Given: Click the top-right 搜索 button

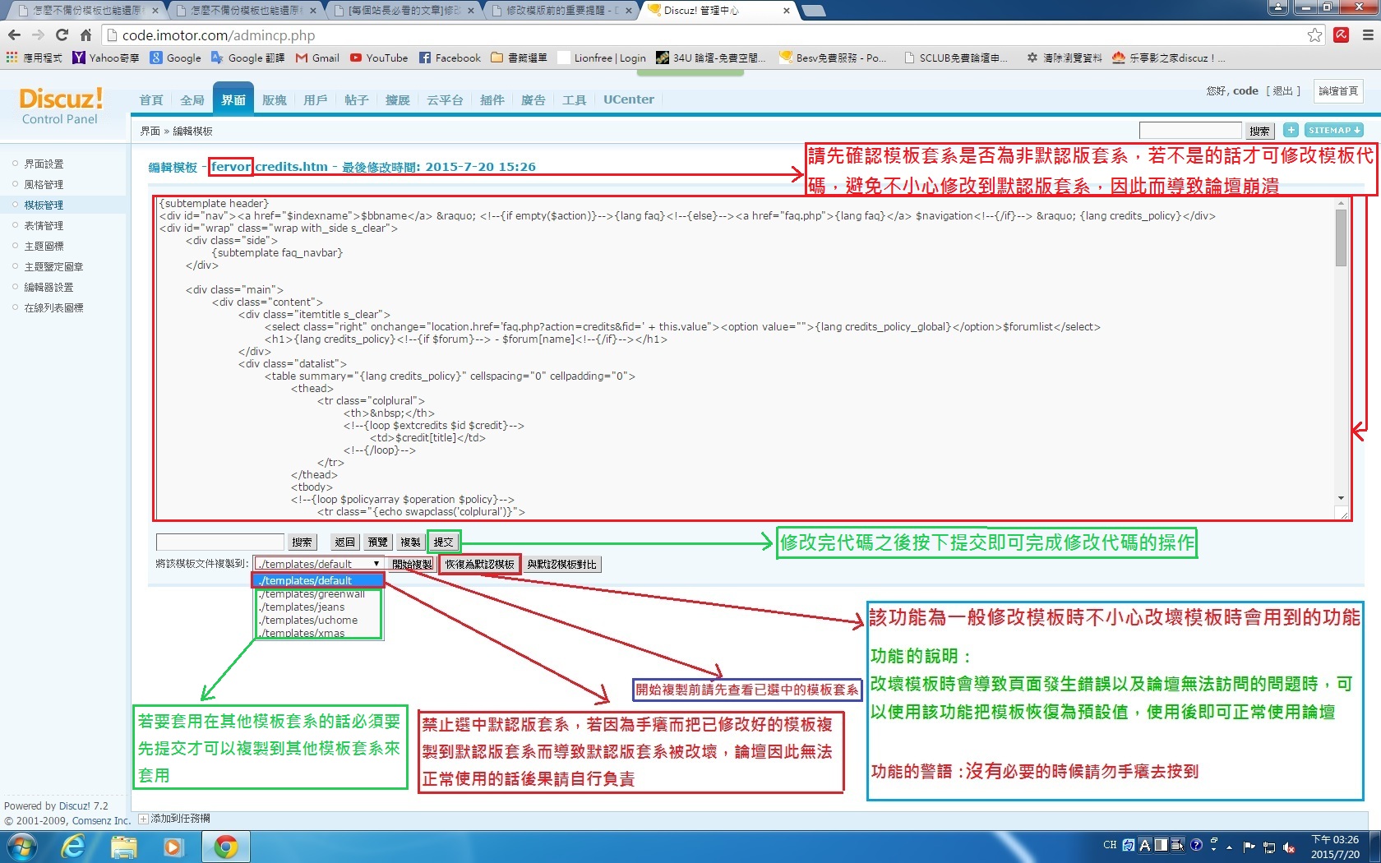Looking at the screenshot, I should coord(1259,131).
